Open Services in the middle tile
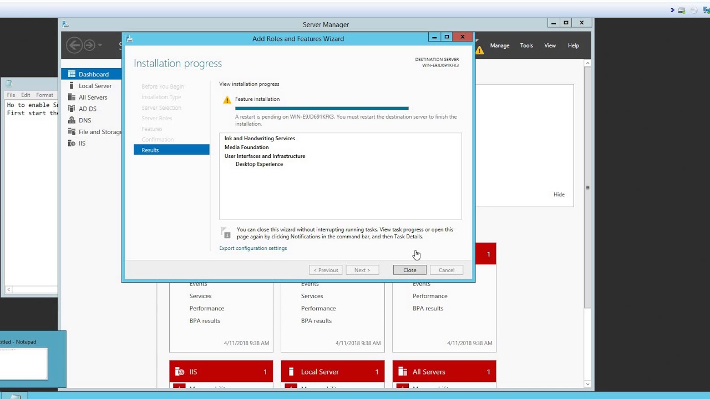 [312, 296]
